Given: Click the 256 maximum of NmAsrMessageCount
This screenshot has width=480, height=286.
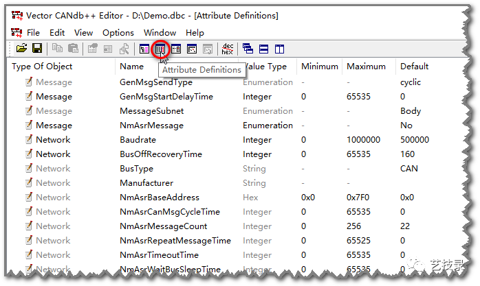Looking at the screenshot, I should pos(354,226).
